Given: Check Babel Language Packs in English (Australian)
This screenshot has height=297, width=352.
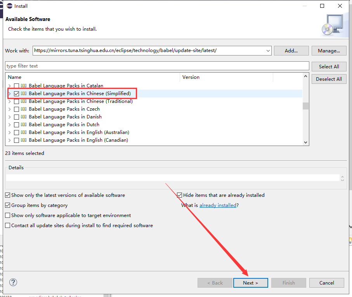Looking at the screenshot, I should tap(16, 132).
